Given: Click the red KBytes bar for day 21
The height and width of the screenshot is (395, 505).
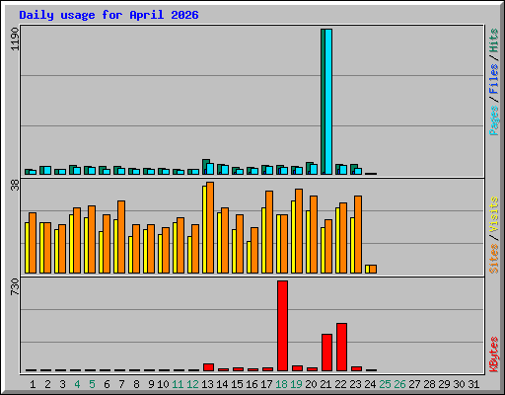Looking at the screenshot, I should 326,353.
